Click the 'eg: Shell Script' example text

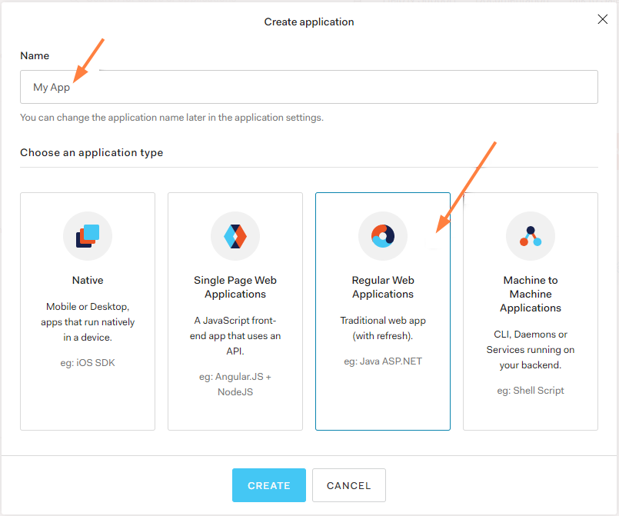point(531,391)
